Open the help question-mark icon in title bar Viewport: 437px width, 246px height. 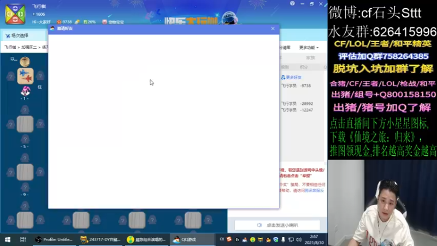click(x=292, y=4)
